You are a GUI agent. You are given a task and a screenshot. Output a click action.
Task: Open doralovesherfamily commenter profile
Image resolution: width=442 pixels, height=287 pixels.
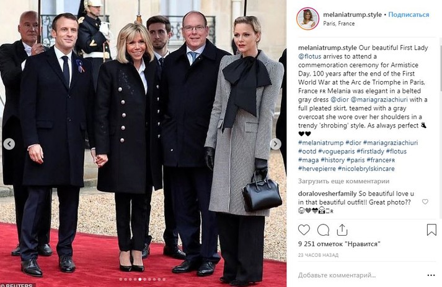327,194
